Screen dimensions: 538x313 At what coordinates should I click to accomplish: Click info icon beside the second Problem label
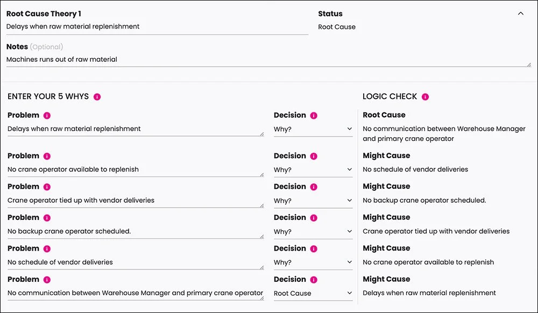[47, 156]
